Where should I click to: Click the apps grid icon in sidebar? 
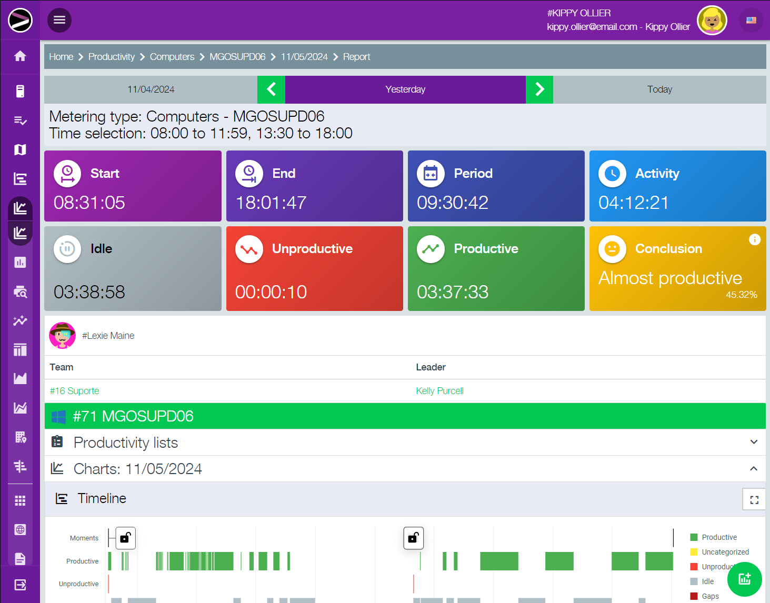(20, 500)
